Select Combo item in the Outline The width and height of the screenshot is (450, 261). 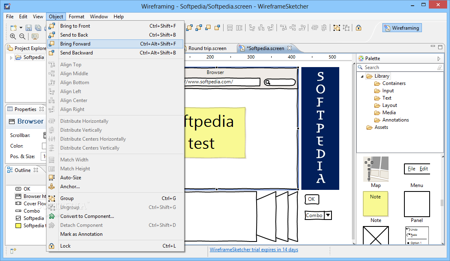tap(28, 211)
